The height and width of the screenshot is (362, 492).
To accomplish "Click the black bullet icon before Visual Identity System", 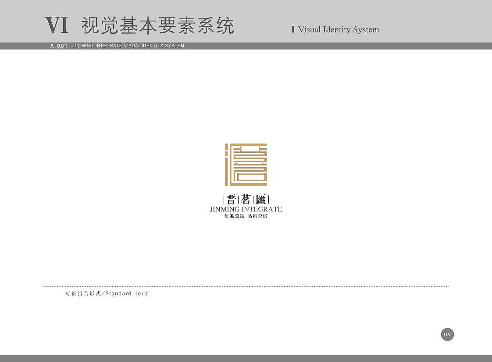I will [292, 28].
